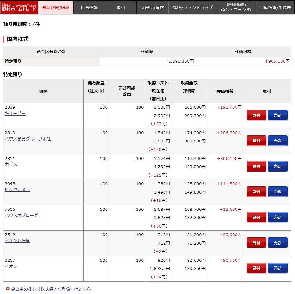Open the 資産状況/履歴 tab
The image size is (295, 294).
pos(56,7)
